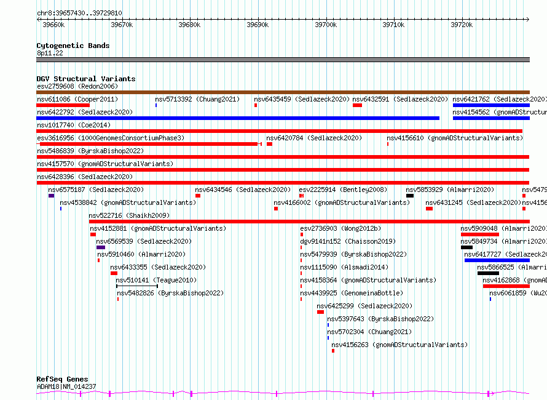Open nsv4157570 (gnomADStructuralVariants) entry
Viewport: 547px width, 400px height.
pyautogui.click(x=105, y=164)
